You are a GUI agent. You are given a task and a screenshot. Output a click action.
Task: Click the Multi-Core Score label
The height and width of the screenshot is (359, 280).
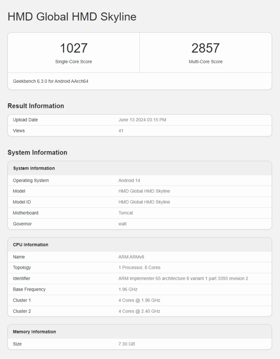[x=206, y=62]
